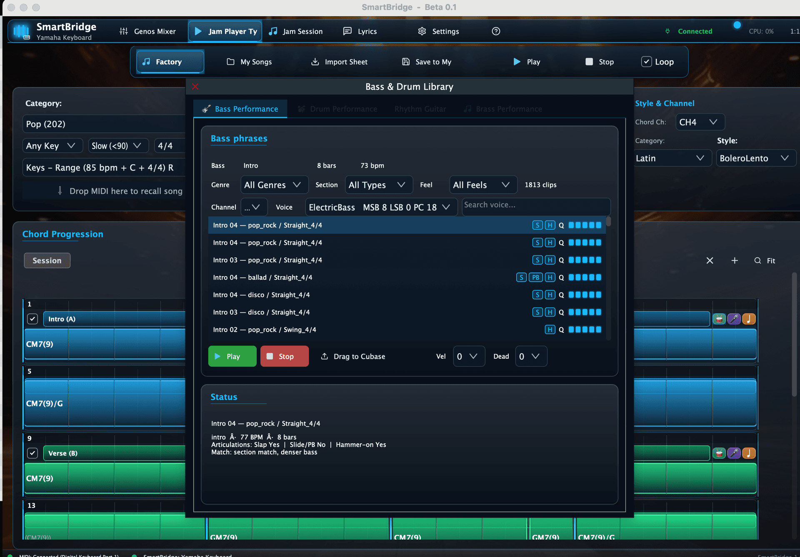The image size is (800, 557).
Task: Open the Slow (<90) tempo dropdown
Action: click(118, 146)
